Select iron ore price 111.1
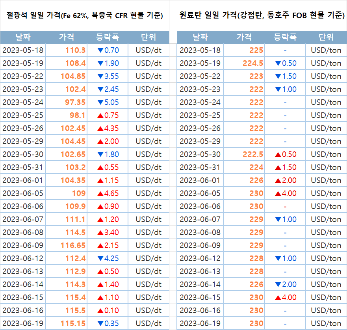 (76, 220)
